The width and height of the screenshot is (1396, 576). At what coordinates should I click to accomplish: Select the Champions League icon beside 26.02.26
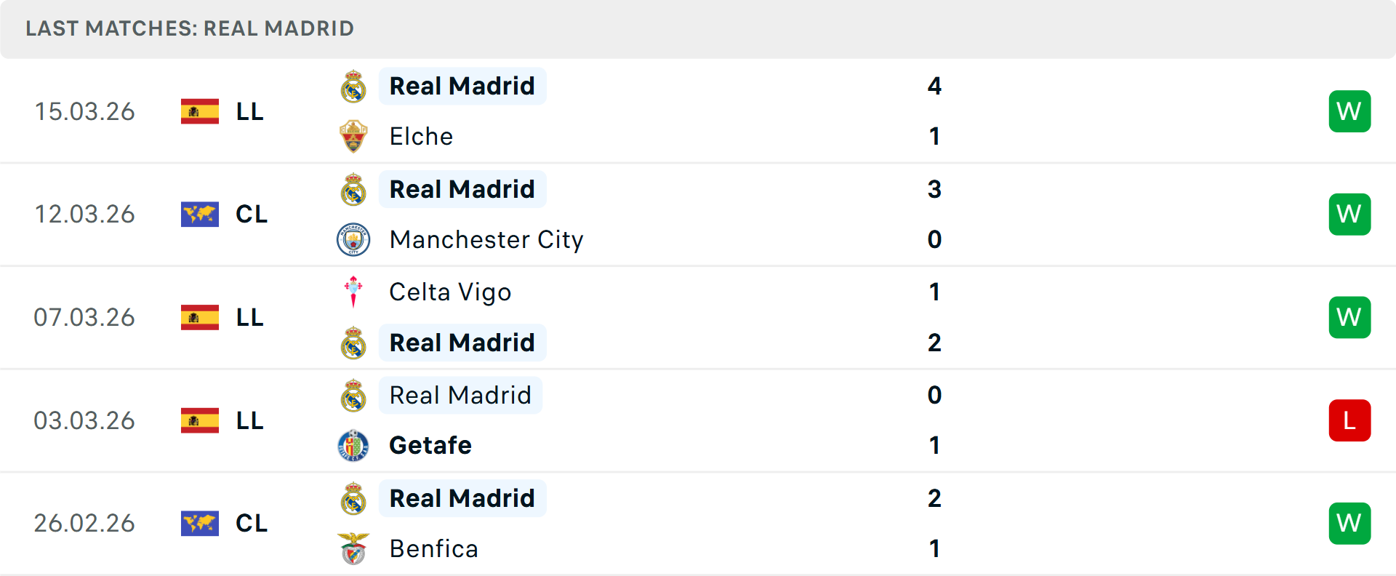tap(199, 523)
